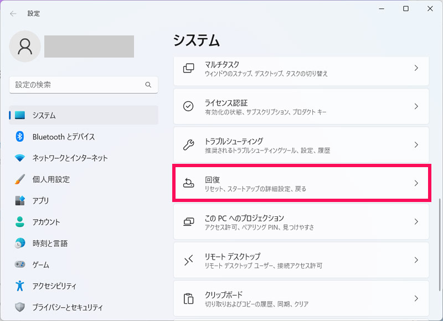443x321 pixels.
Task: Expand マルチタスク using its chevron arrow
Action: pyautogui.click(x=416, y=68)
